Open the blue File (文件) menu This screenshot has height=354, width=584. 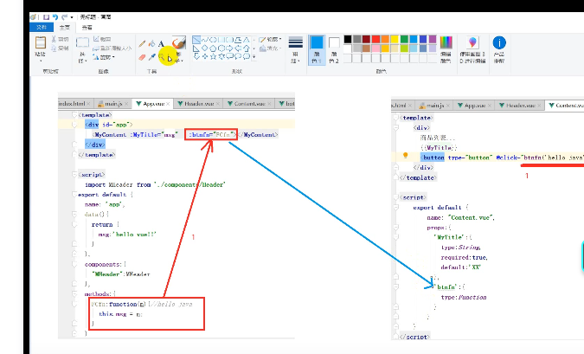click(x=42, y=27)
